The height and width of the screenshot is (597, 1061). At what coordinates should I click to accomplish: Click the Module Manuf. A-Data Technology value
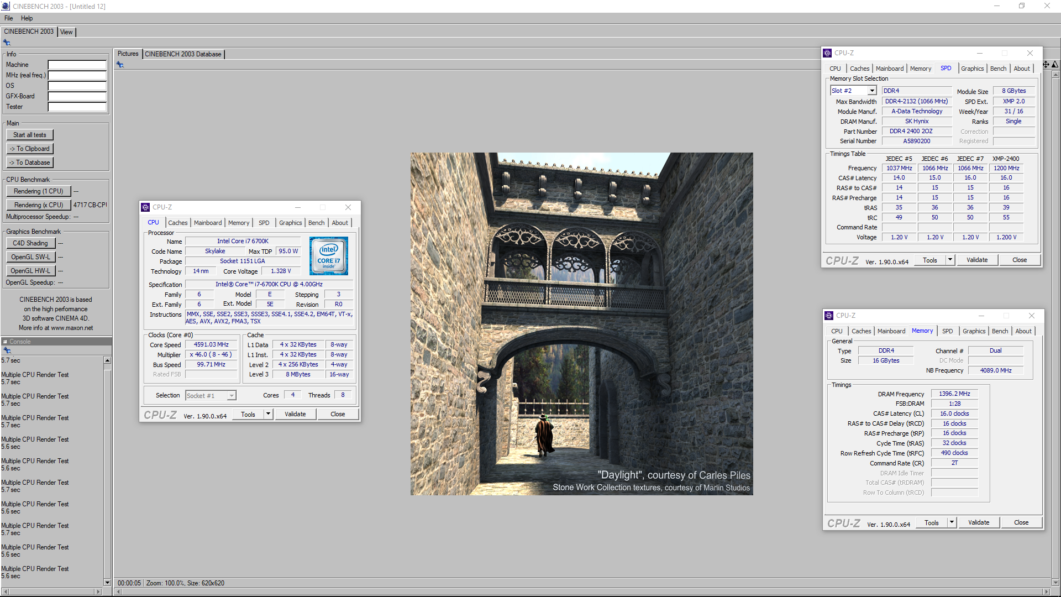click(917, 111)
